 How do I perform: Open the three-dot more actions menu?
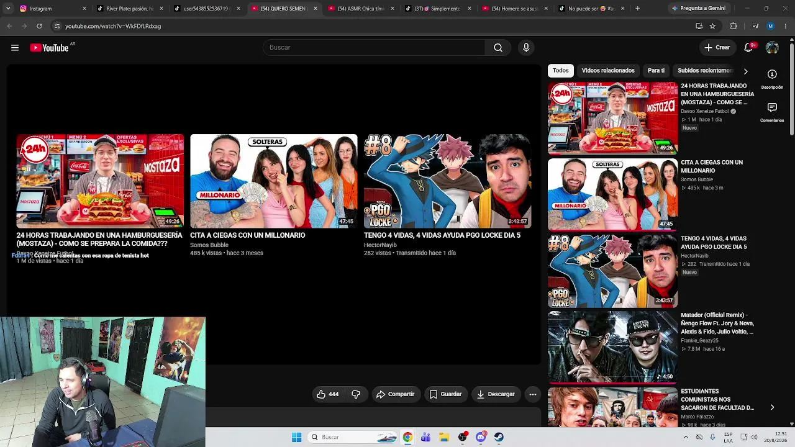(x=532, y=394)
